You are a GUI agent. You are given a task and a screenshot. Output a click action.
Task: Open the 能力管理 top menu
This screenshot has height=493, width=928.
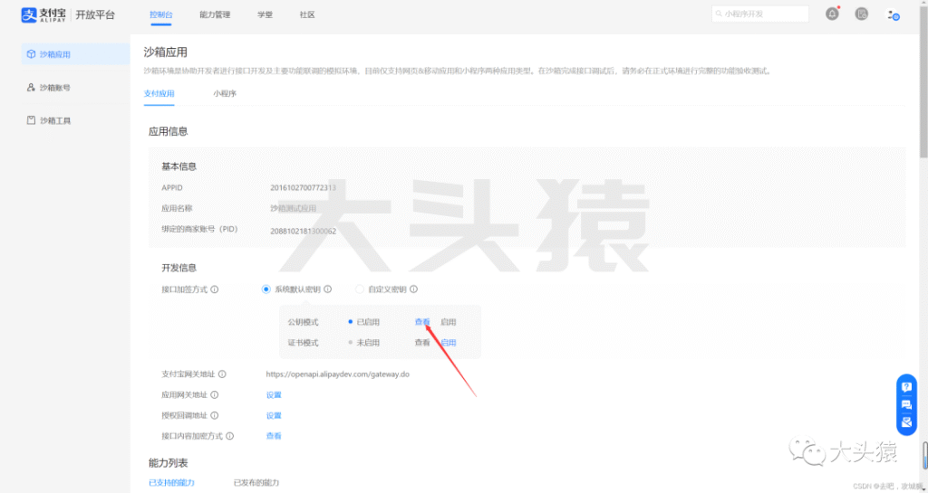[215, 14]
